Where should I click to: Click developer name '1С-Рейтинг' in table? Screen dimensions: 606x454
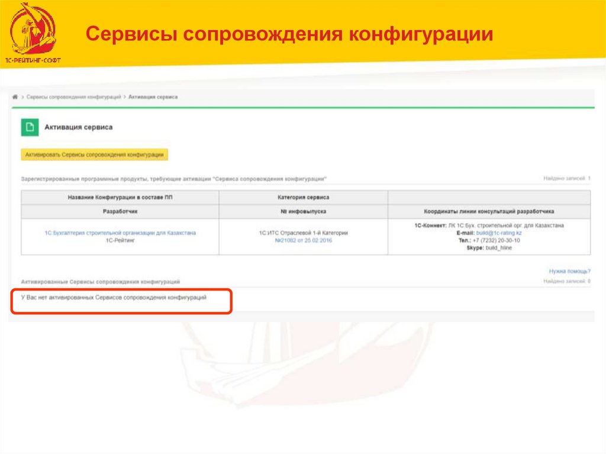120,240
